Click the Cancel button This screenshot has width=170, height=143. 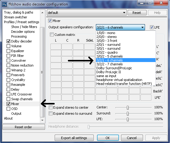[x=132, y=138]
